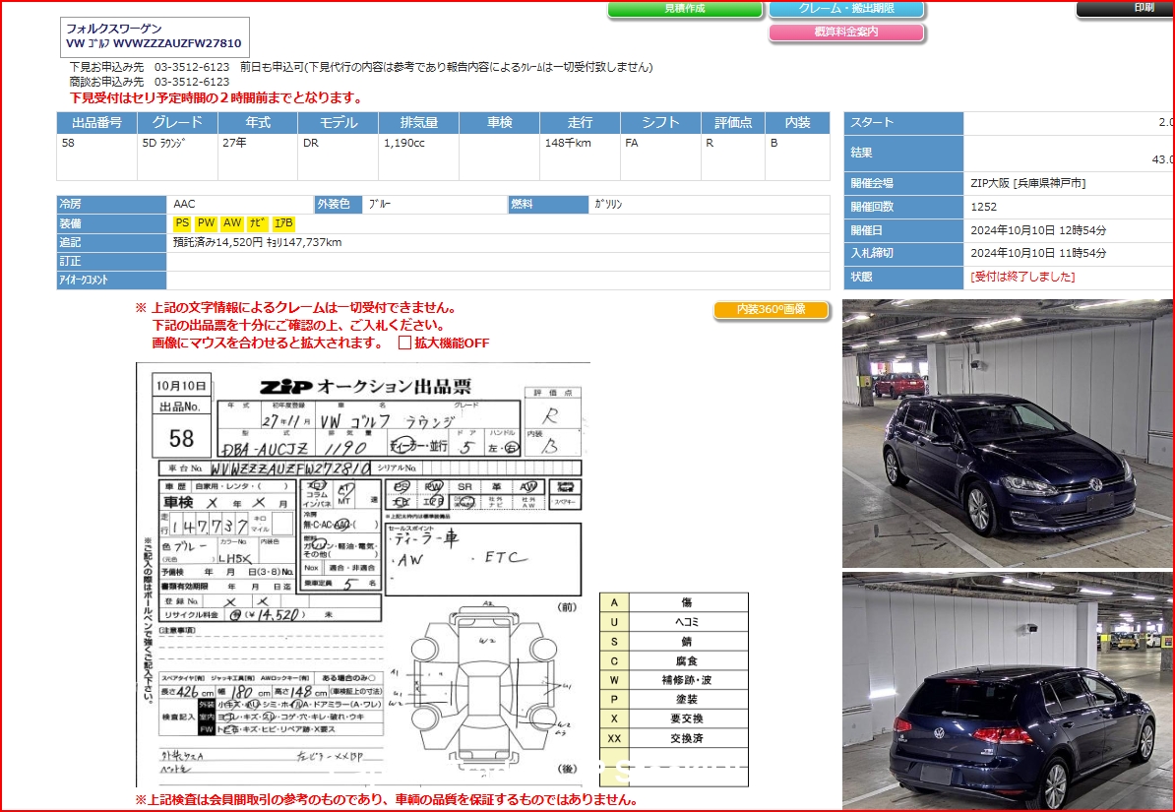The image size is (1175, 812).
Task: Click the green 見積作成 button
Action: click(x=685, y=9)
